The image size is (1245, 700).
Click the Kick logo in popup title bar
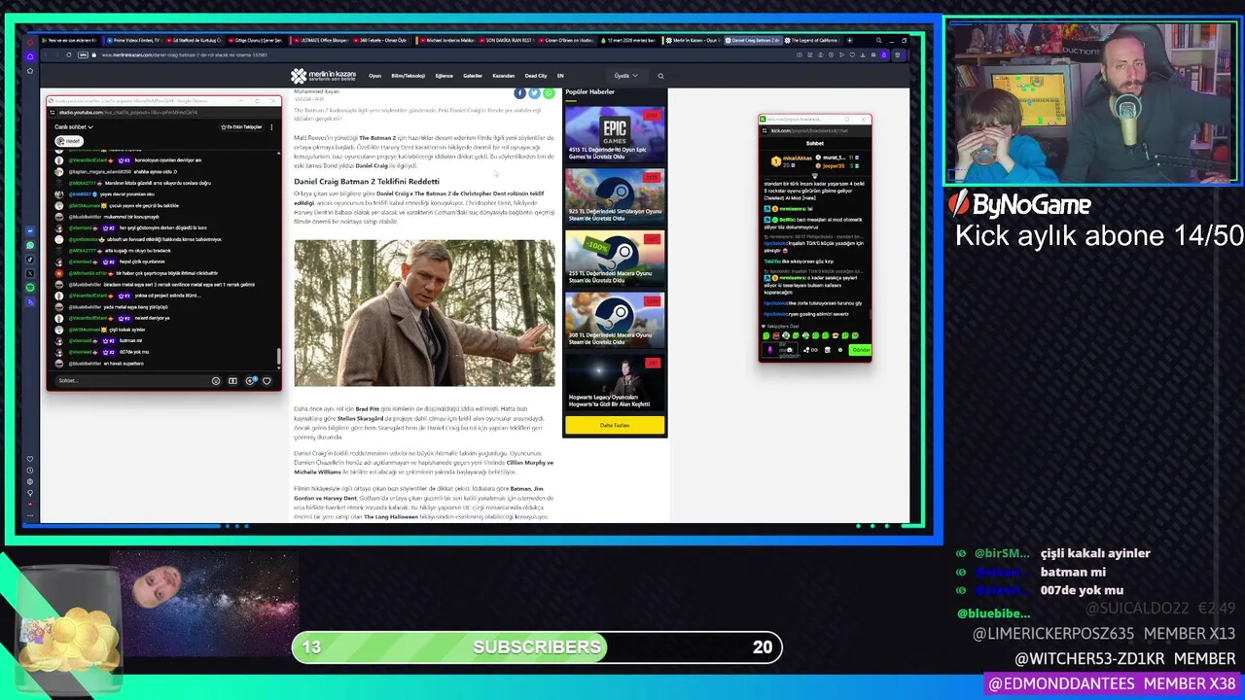click(x=764, y=120)
